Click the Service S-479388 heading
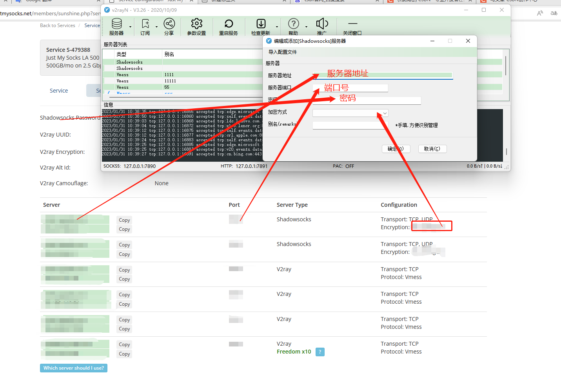The width and height of the screenshot is (561, 381). pyautogui.click(x=68, y=50)
